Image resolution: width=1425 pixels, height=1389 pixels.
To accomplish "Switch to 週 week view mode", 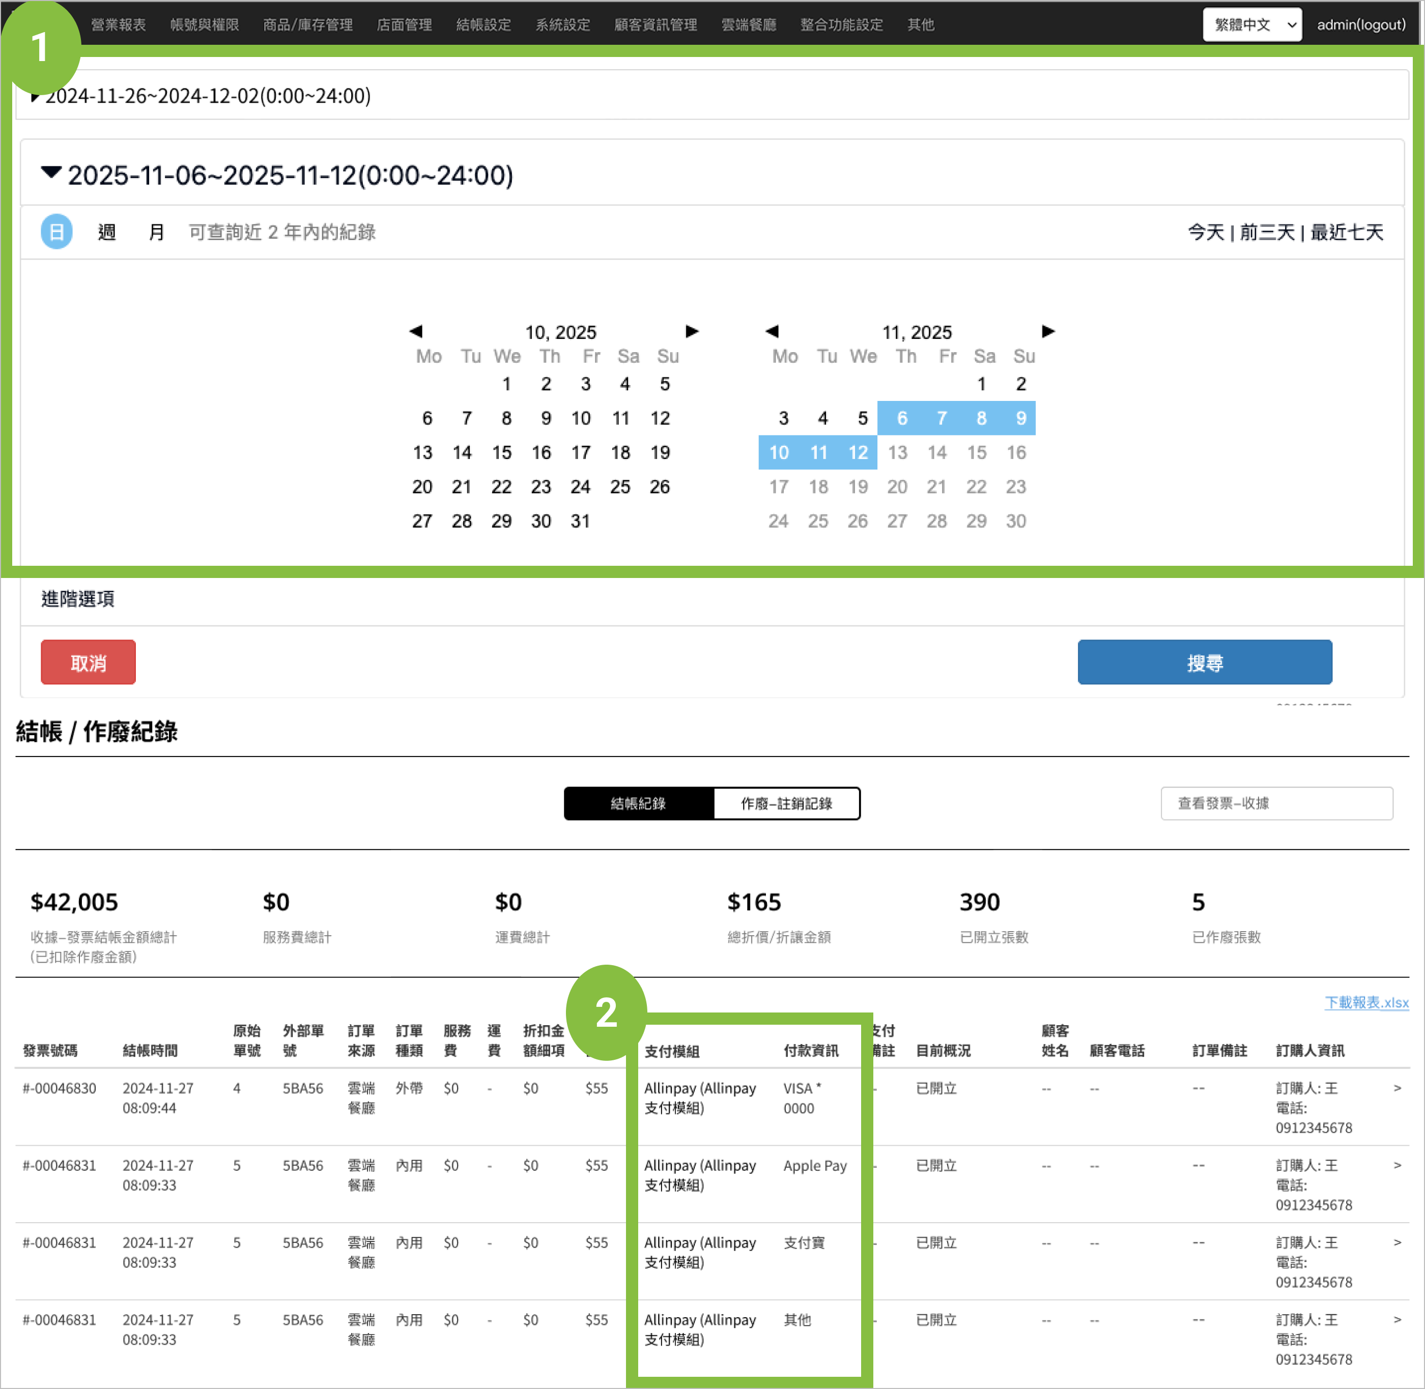I will (x=107, y=232).
